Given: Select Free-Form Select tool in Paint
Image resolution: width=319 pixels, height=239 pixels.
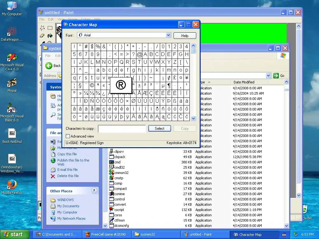Looking at the screenshot, I should click(x=42, y=28).
